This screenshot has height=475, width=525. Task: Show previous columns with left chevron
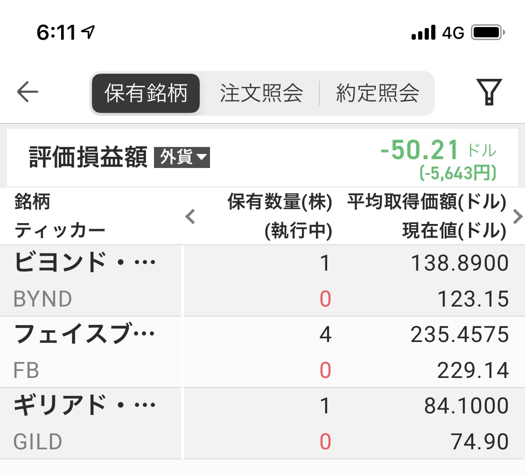pyautogui.click(x=190, y=216)
